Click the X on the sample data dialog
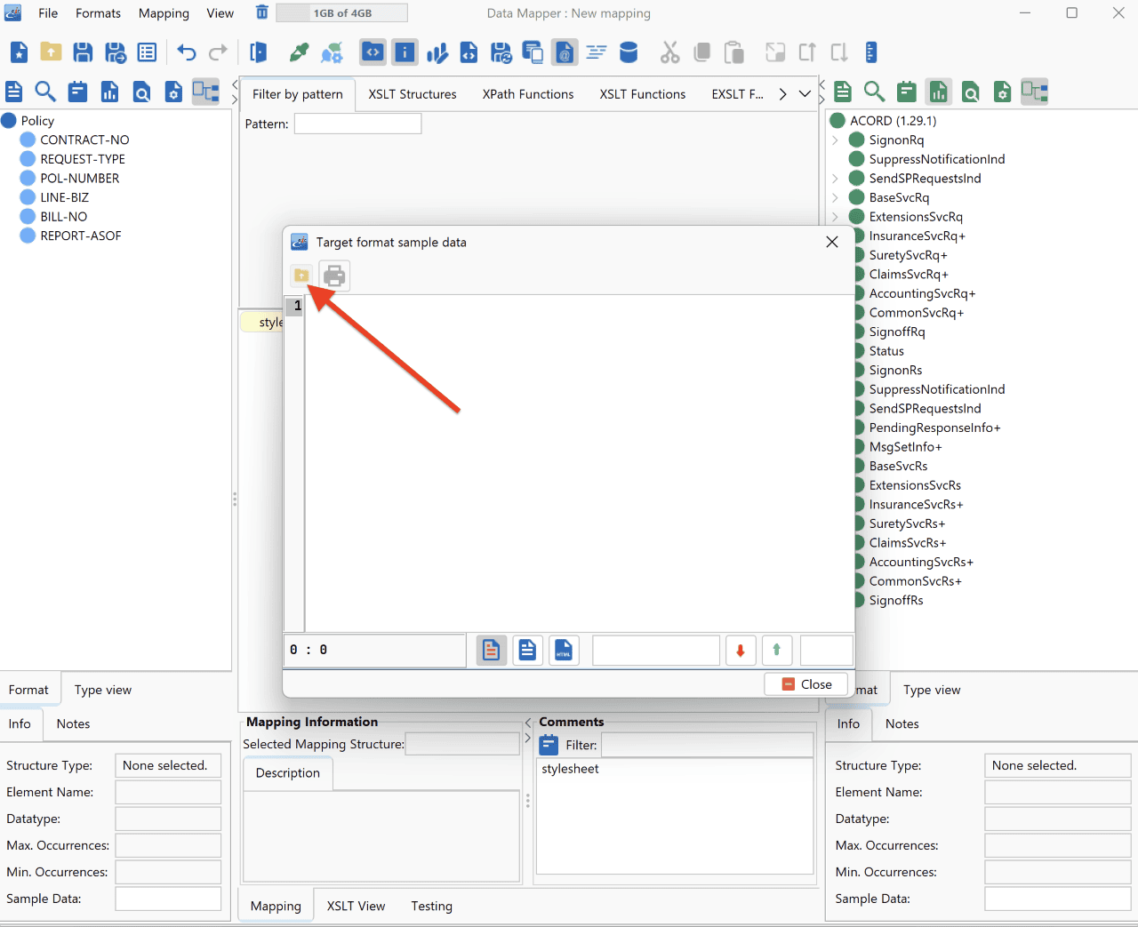This screenshot has height=927, width=1138. [832, 242]
